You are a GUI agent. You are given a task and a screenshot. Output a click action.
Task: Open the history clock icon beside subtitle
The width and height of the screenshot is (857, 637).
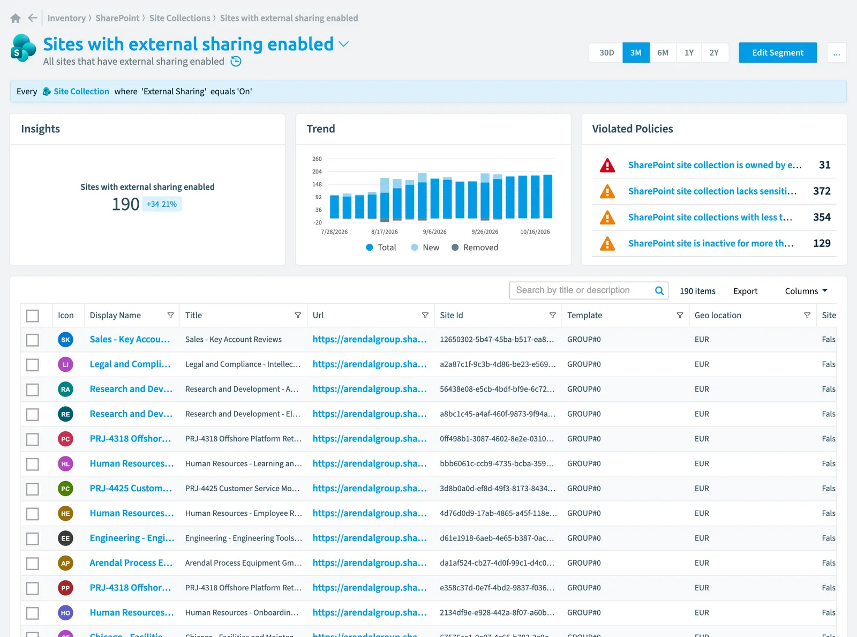(x=236, y=62)
